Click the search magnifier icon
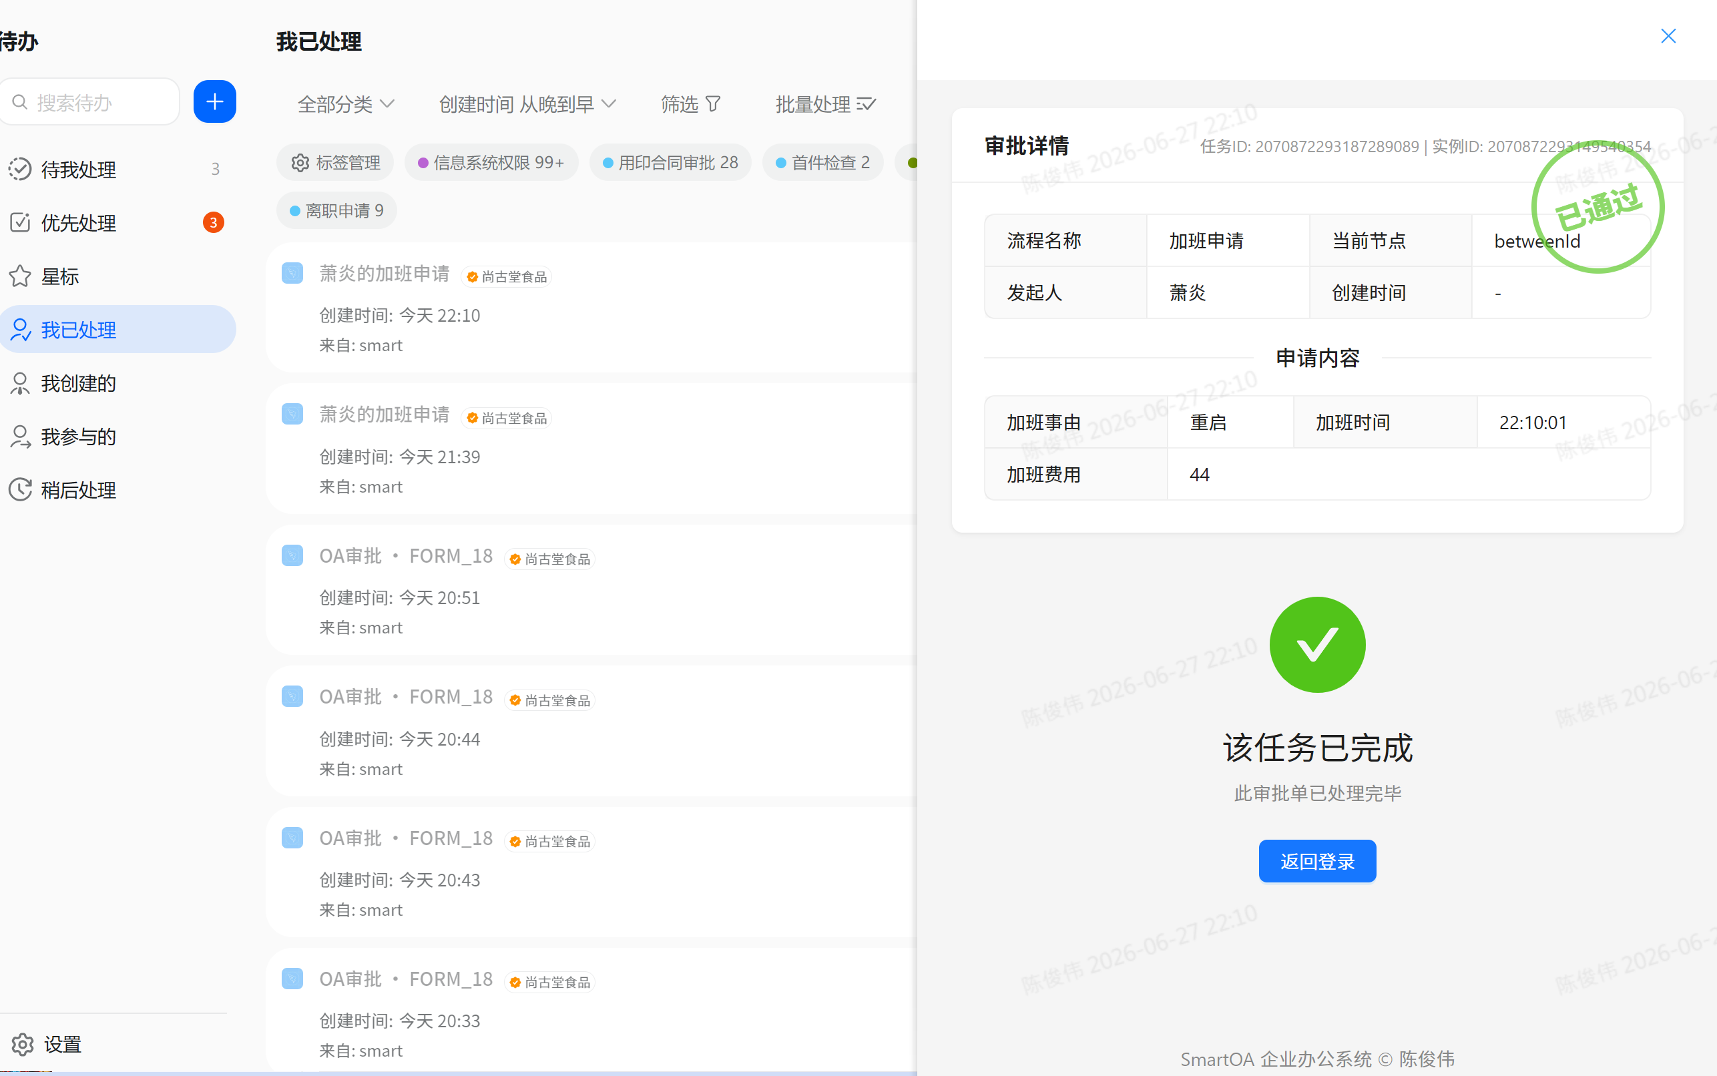 [x=20, y=103]
